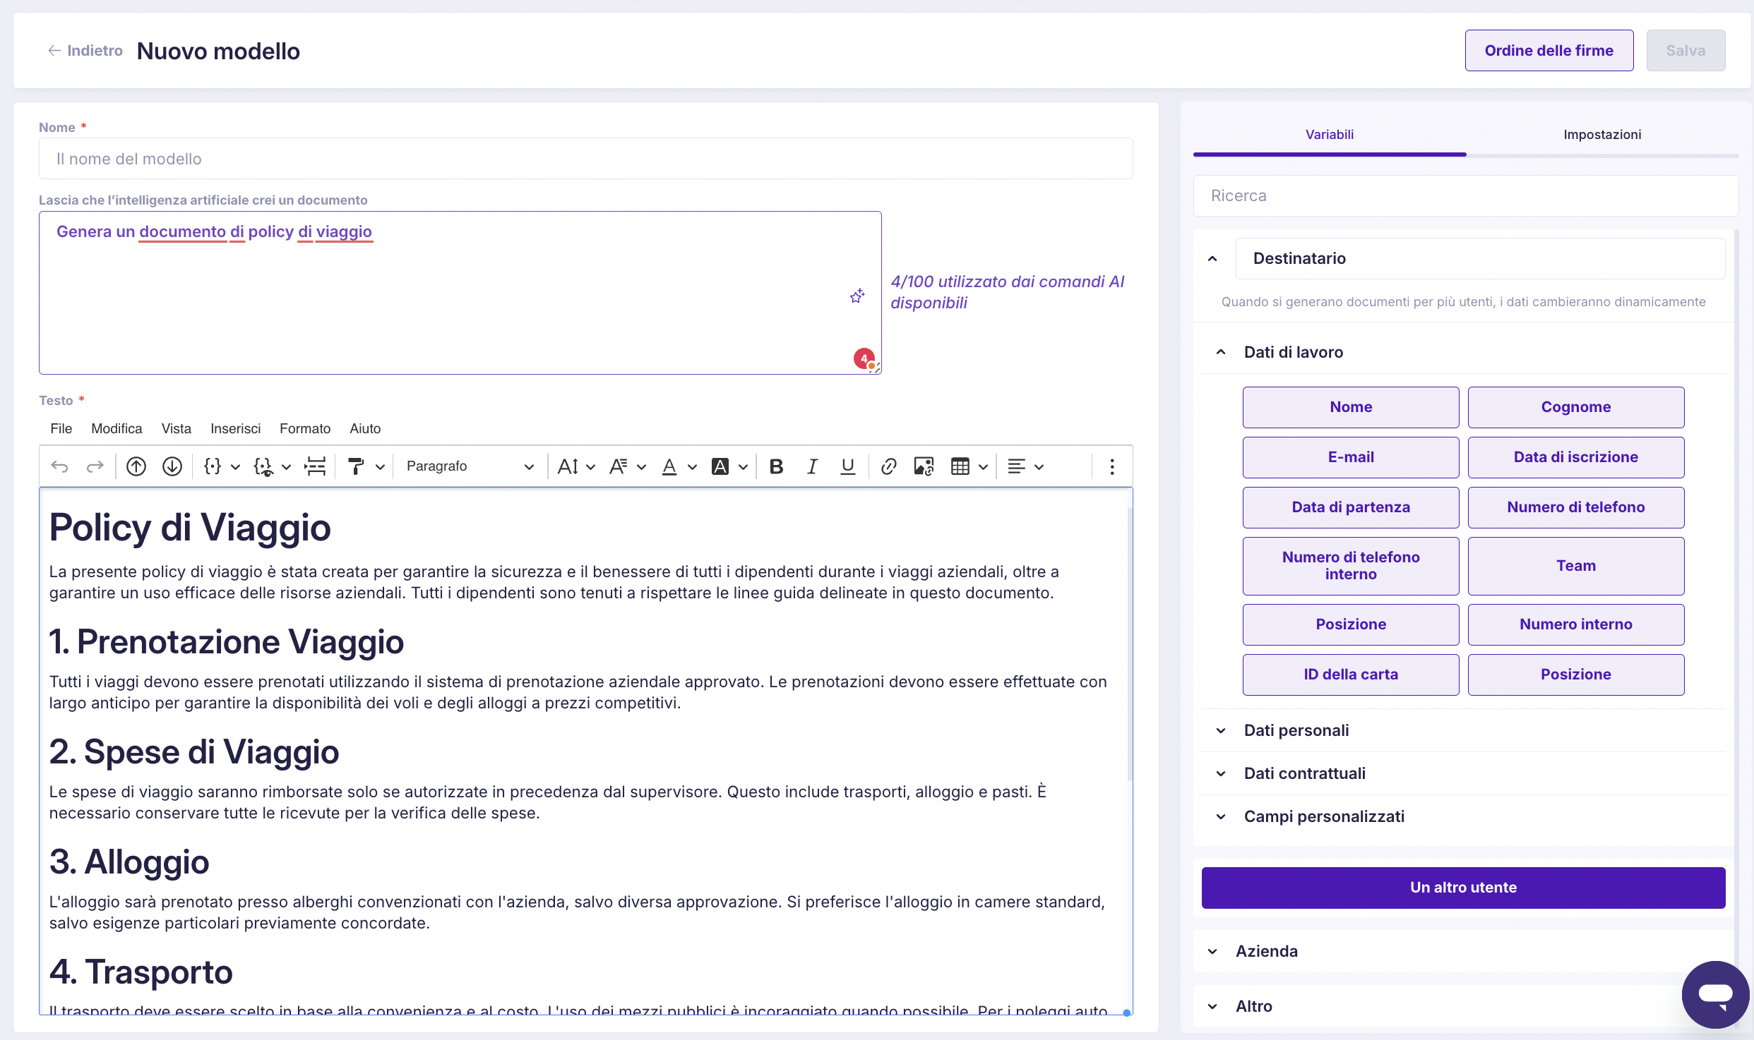Open the Paragrafo block format dropdown
Screen dimensions: 1754x1040
(x=470, y=466)
